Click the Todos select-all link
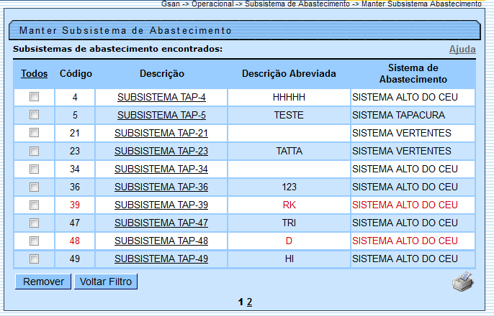 click(x=34, y=73)
